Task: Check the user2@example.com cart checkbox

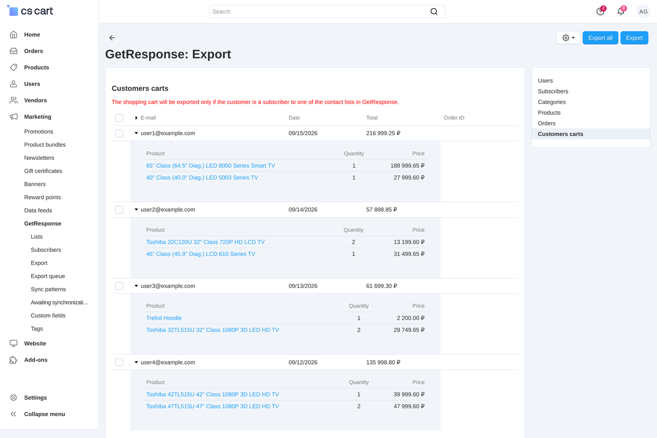Action: tap(119, 210)
